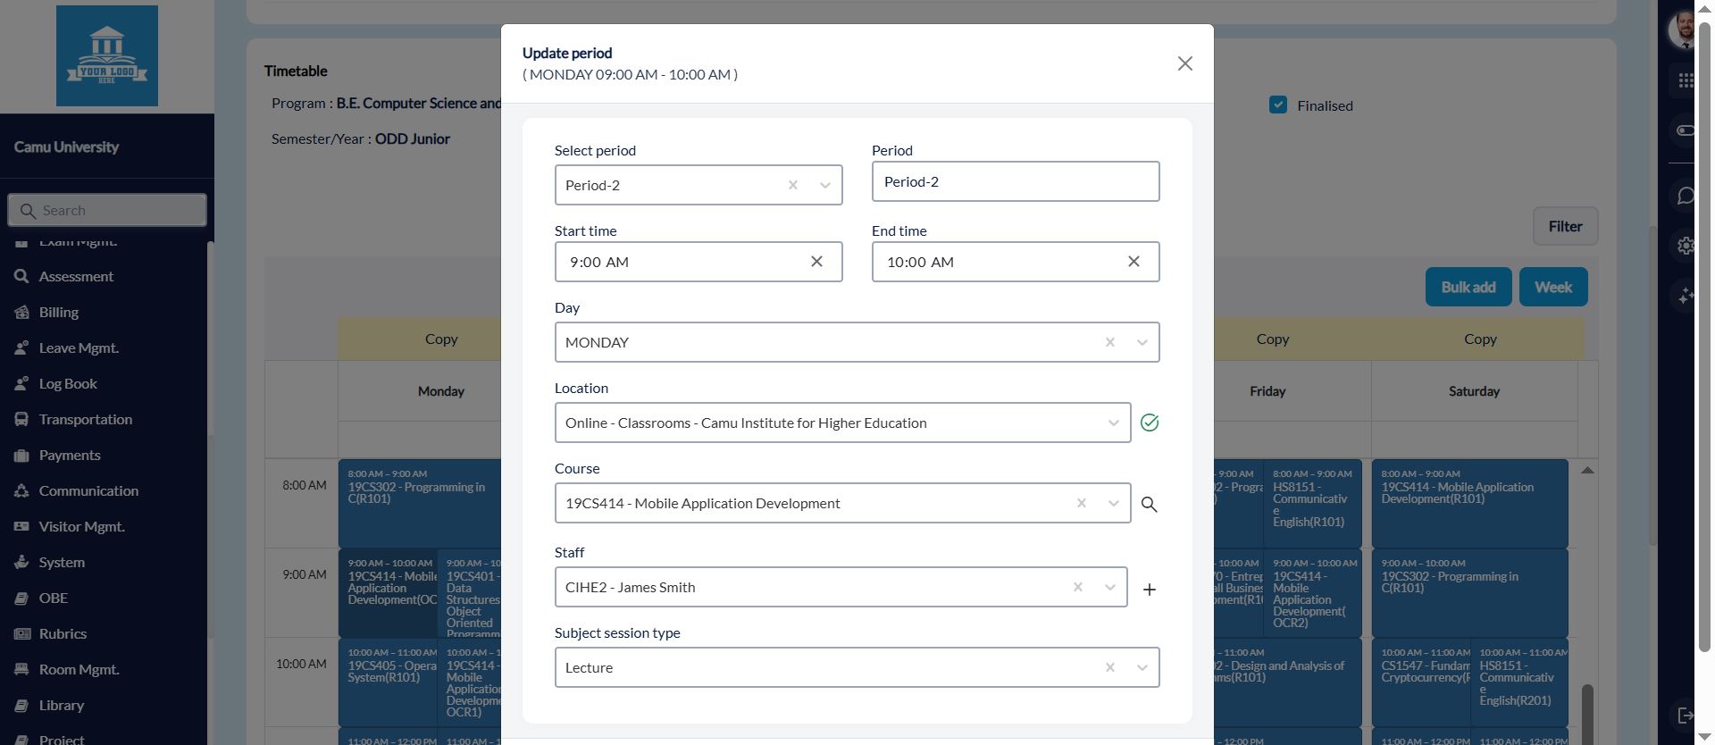The width and height of the screenshot is (1715, 745).
Task: Clear the 10:00 AM end time
Action: click(1134, 262)
